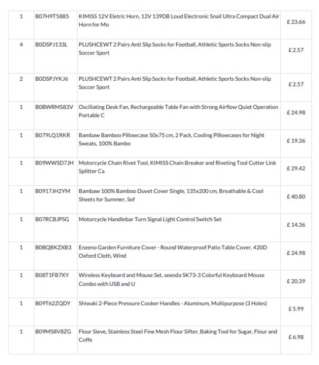Select the ASIN code B07H9T5885
This screenshot has height=365, width=319.
pos(52,16)
